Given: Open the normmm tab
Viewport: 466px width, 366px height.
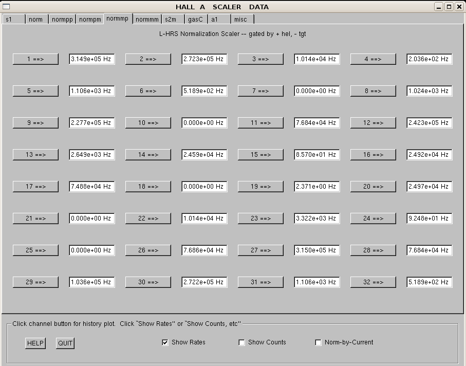Looking at the screenshot, I should (x=147, y=20).
